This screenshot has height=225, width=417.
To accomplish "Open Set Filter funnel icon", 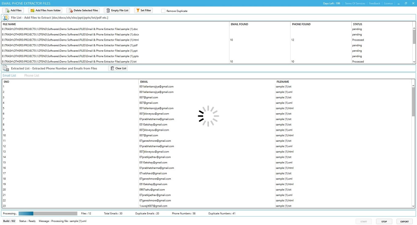I will point(138,10).
